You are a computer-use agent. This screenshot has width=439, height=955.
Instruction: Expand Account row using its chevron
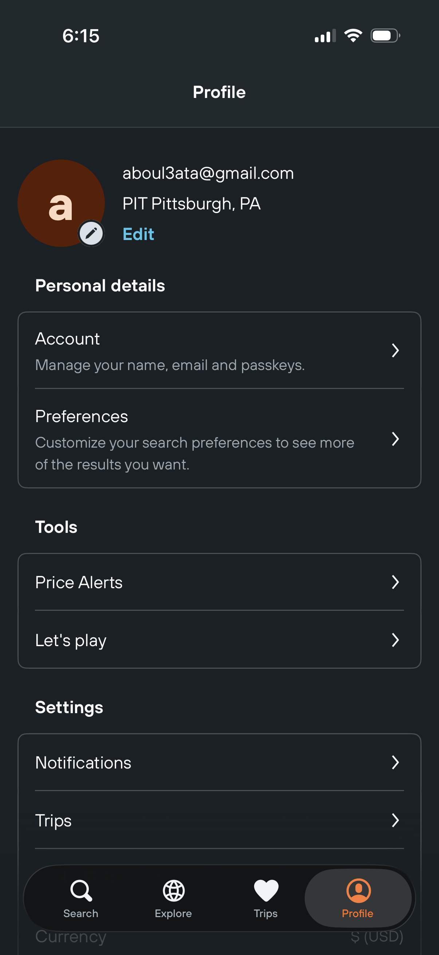click(395, 350)
